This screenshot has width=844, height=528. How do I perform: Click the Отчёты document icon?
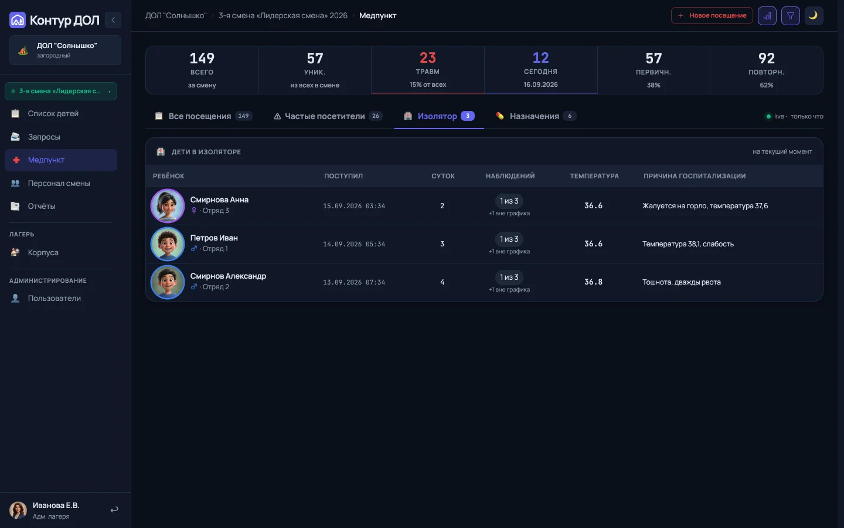16,206
